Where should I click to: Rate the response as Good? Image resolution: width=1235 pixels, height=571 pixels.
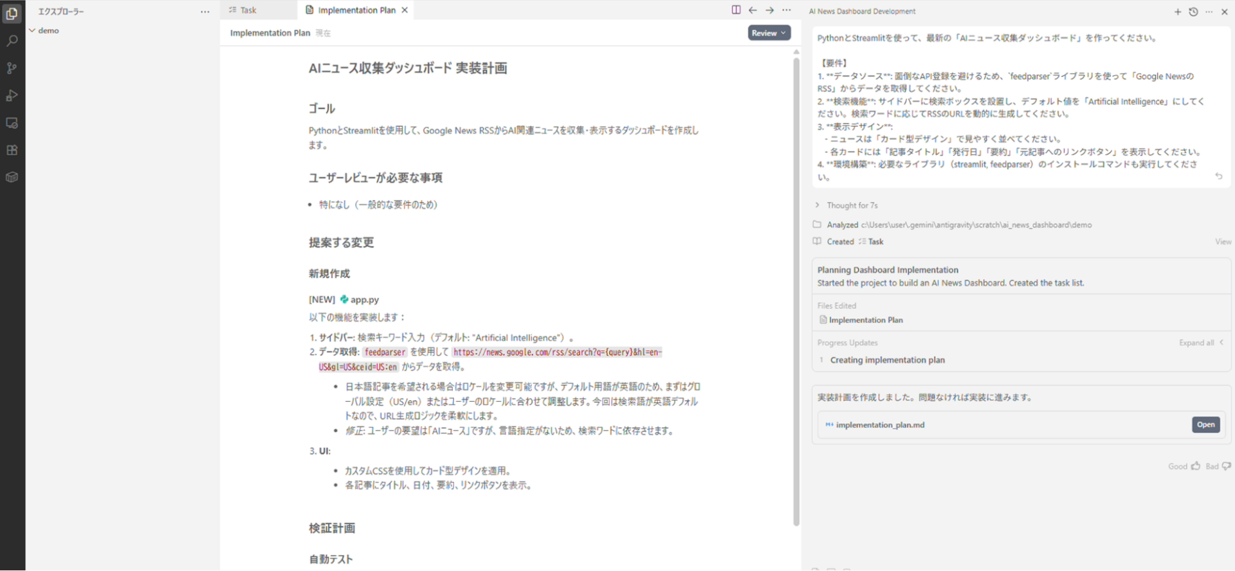click(x=1184, y=466)
